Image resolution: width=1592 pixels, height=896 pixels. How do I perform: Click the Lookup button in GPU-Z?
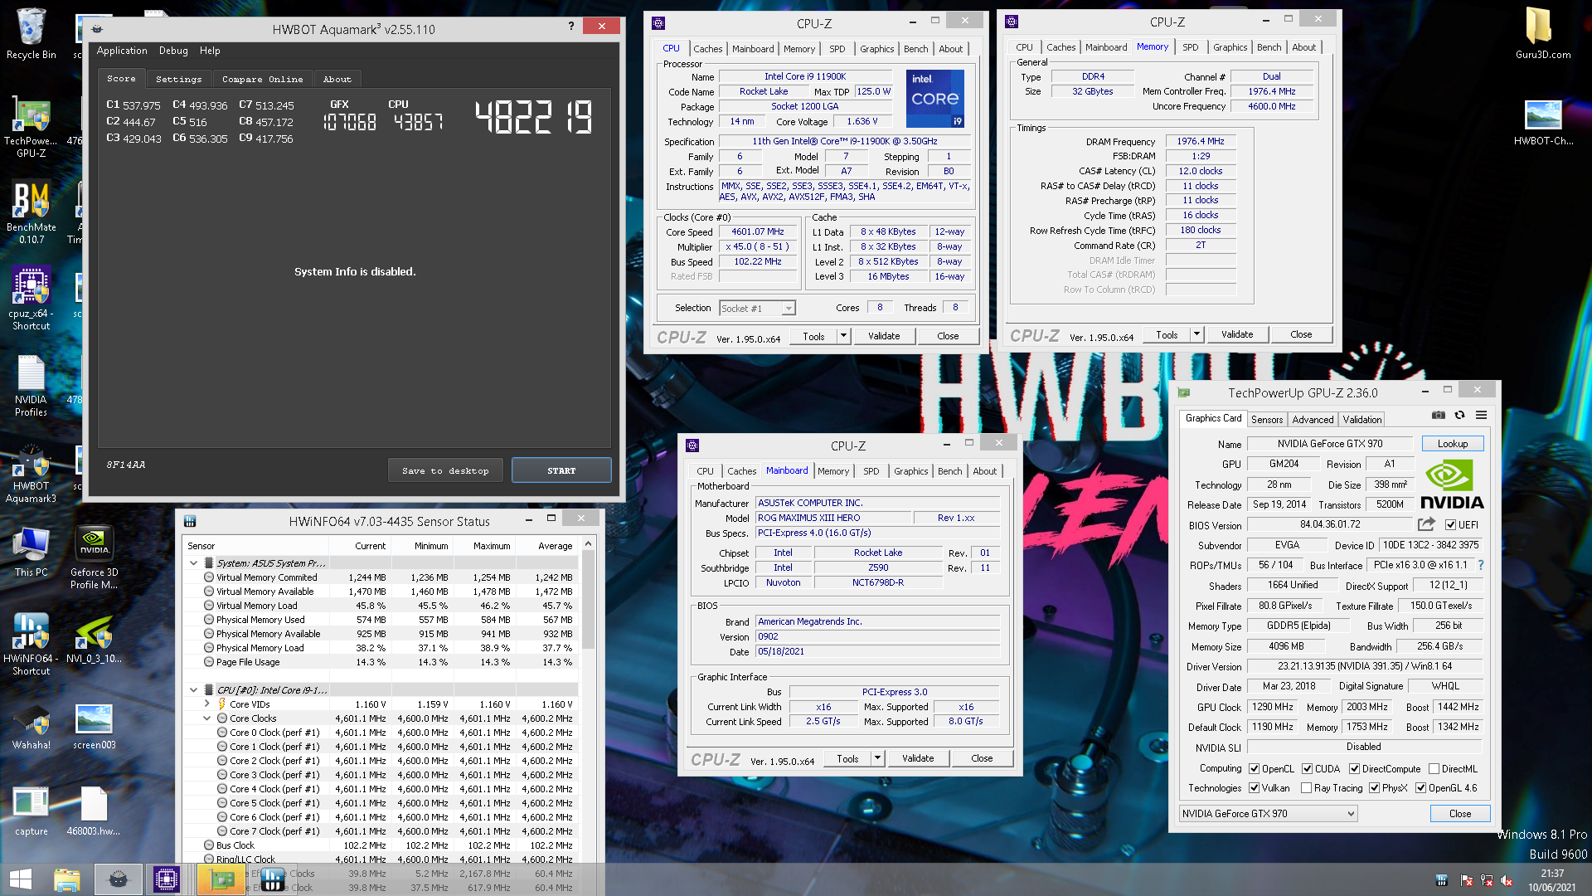tap(1453, 444)
